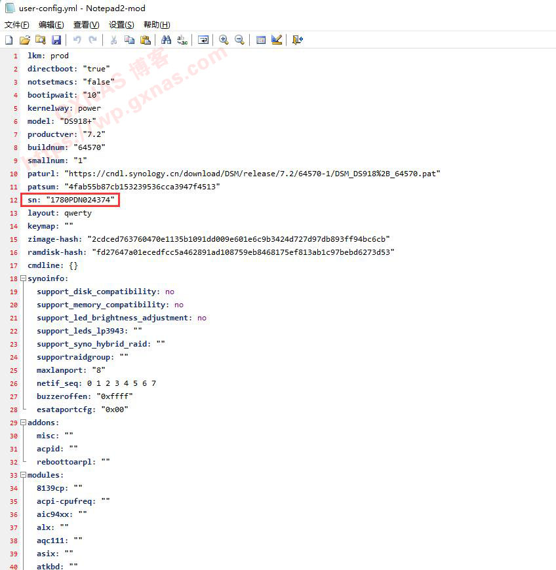This screenshot has width=556, height=570.
Task: Click the Zoom Out magnifier icon
Action: coord(239,40)
